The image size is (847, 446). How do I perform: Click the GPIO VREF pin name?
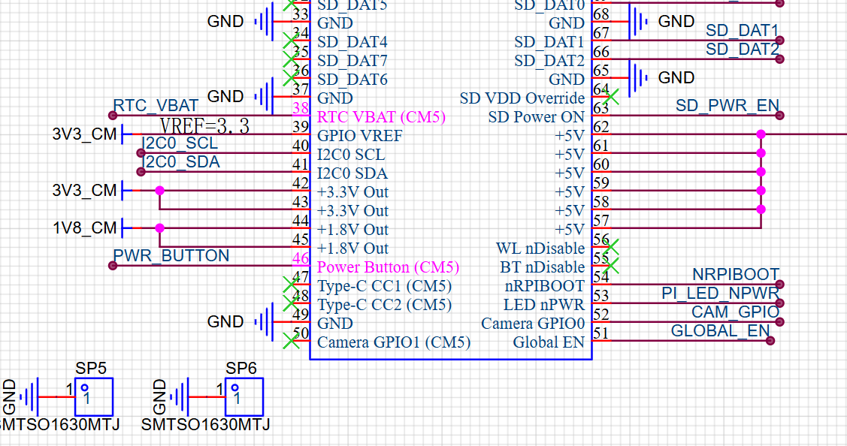(360, 136)
